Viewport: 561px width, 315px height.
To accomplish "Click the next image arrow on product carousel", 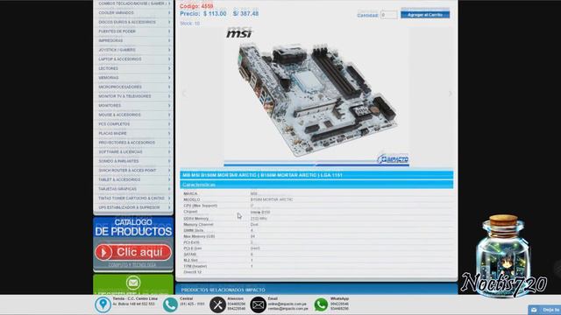I will tap(450, 94).
